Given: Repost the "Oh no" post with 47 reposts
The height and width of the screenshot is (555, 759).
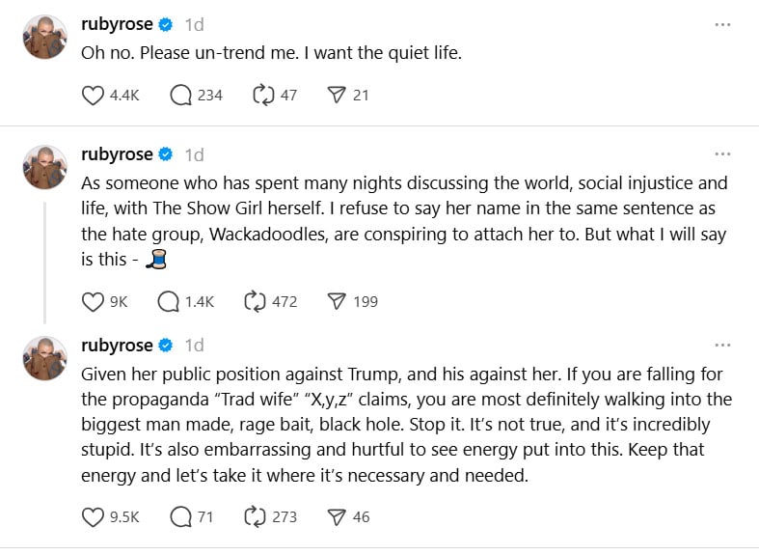Looking at the screenshot, I should 261,96.
